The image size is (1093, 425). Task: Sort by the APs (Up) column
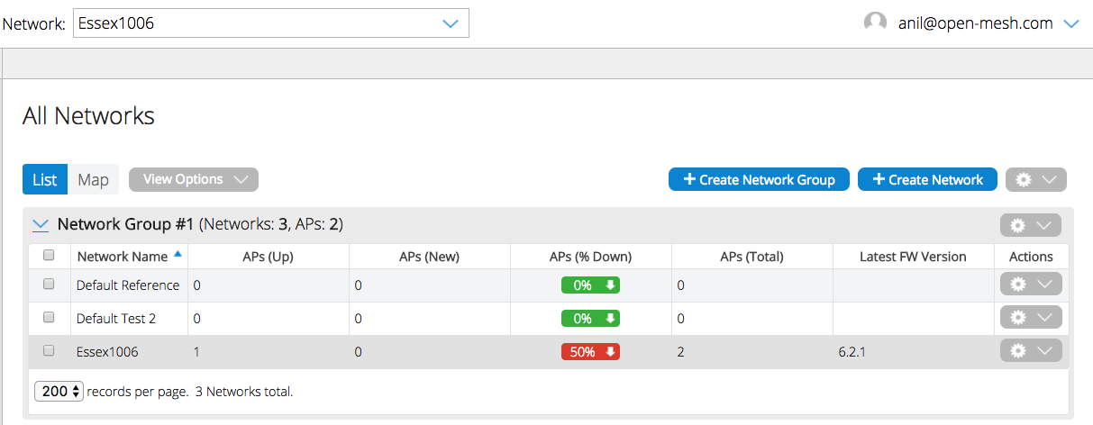269,257
